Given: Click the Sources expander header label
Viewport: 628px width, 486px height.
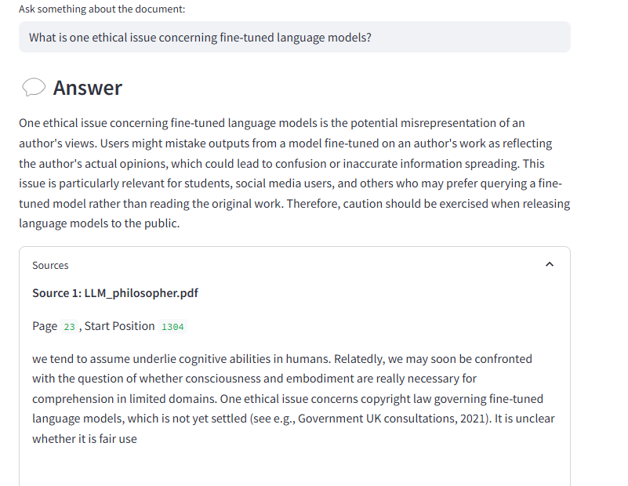Looking at the screenshot, I should [x=50, y=265].
